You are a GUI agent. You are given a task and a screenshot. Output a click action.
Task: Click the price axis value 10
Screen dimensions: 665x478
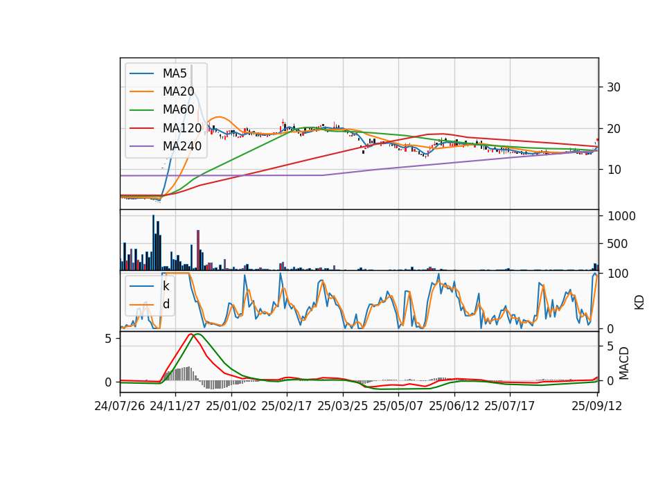[x=614, y=170]
